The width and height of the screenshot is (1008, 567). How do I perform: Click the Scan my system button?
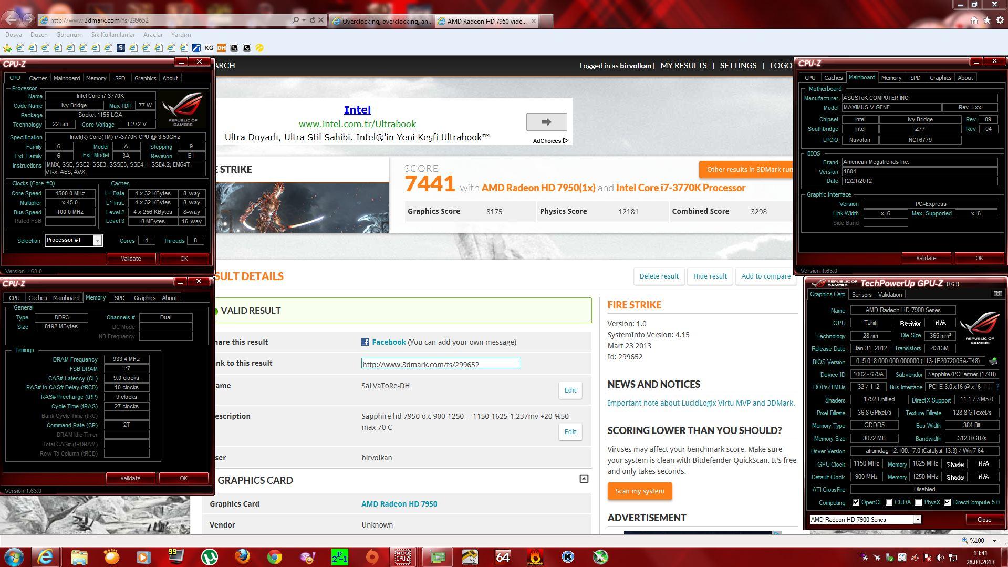click(x=639, y=491)
